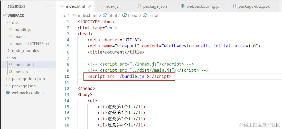Image resolution: width=282 pixels, height=129 pixels.
Task: Click the JS icon beside dist main.js
Action: 11,36
